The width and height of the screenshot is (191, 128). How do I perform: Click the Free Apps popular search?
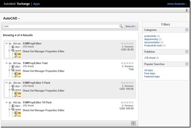[150, 73]
